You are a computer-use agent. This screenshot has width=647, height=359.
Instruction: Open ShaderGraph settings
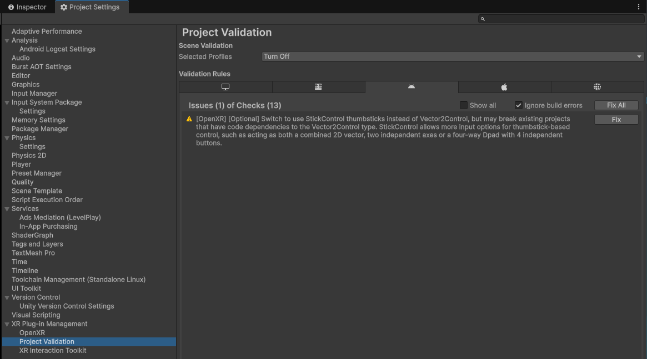tap(32, 235)
